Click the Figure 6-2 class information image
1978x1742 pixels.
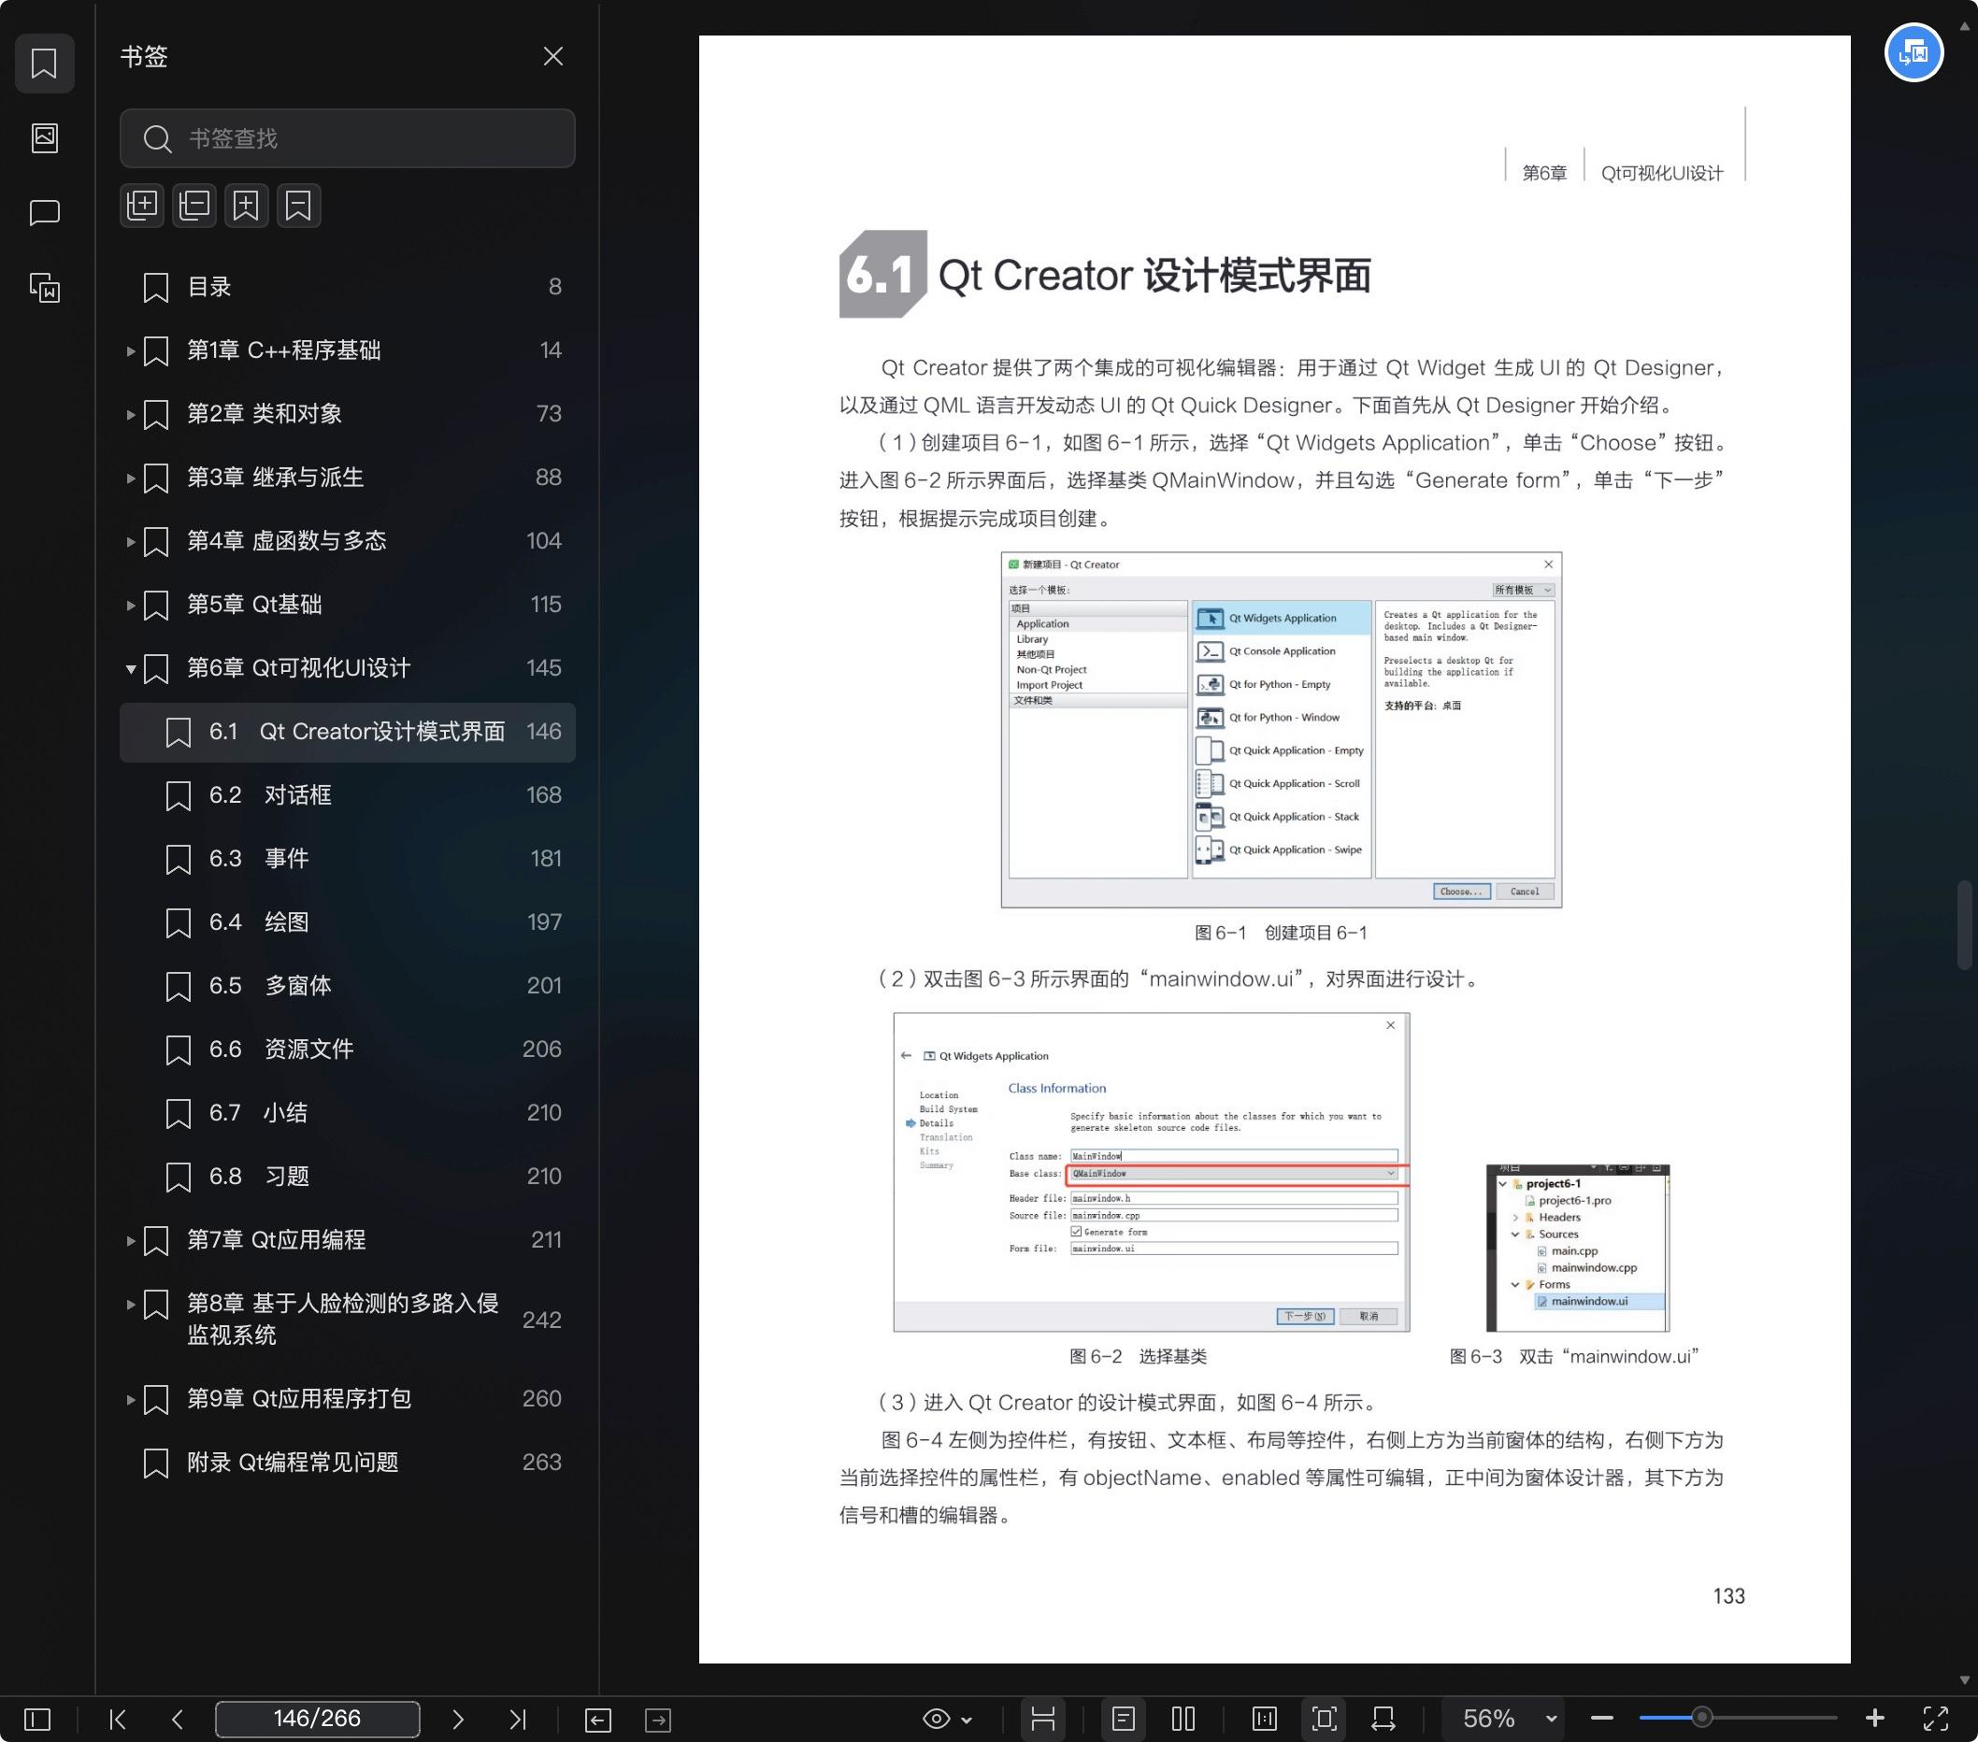[x=1152, y=1172]
